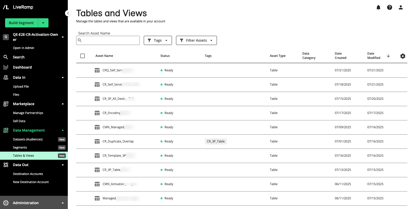Click the CR_3P_Table tag chip
Viewport: 415px width, 209px height.
(216, 141)
